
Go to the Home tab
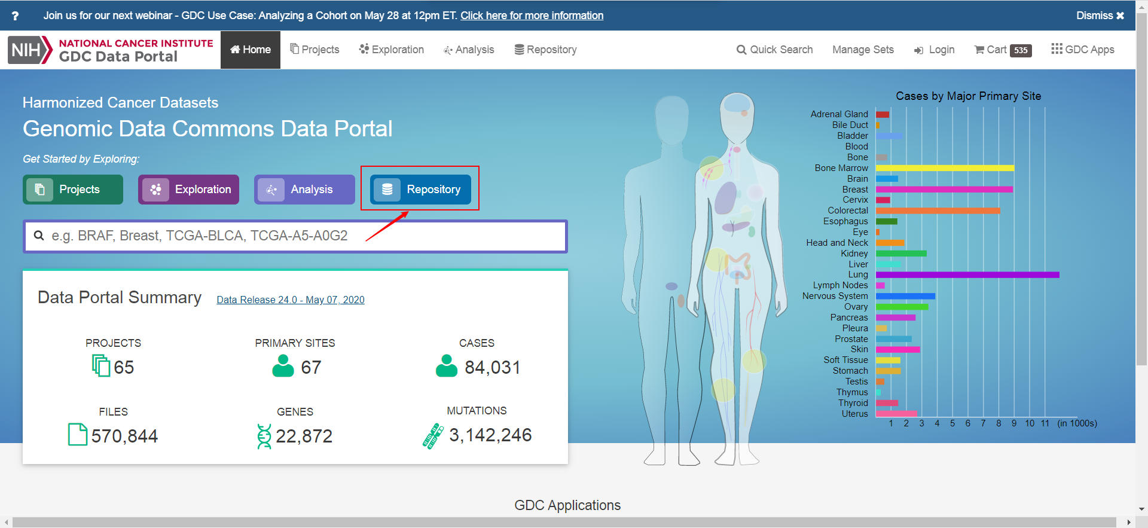251,50
